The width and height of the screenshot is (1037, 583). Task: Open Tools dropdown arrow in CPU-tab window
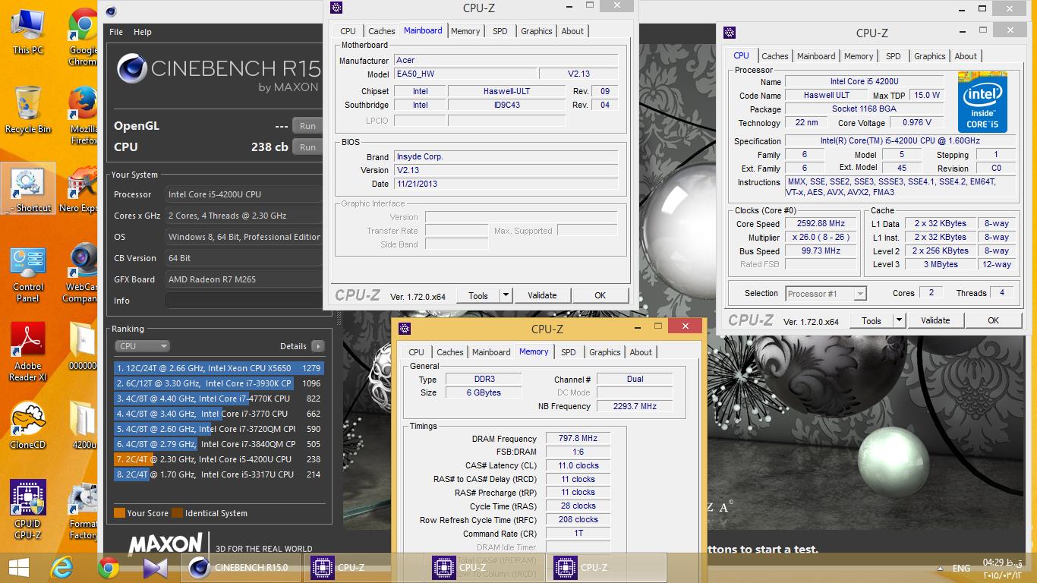(x=899, y=320)
